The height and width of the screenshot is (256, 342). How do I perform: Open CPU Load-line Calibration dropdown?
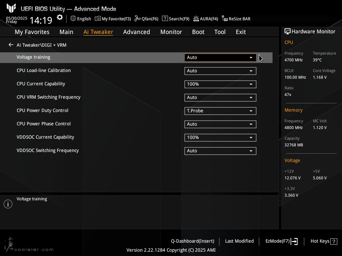[x=220, y=71]
